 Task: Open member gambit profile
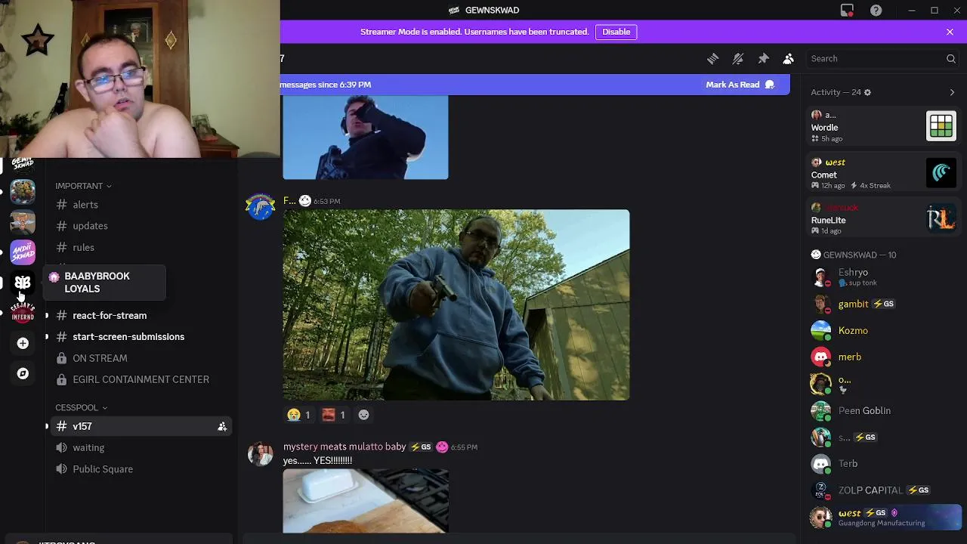point(883,304)
